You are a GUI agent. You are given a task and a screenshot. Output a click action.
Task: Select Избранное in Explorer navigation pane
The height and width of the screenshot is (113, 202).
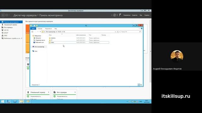[x=38, y=36]
